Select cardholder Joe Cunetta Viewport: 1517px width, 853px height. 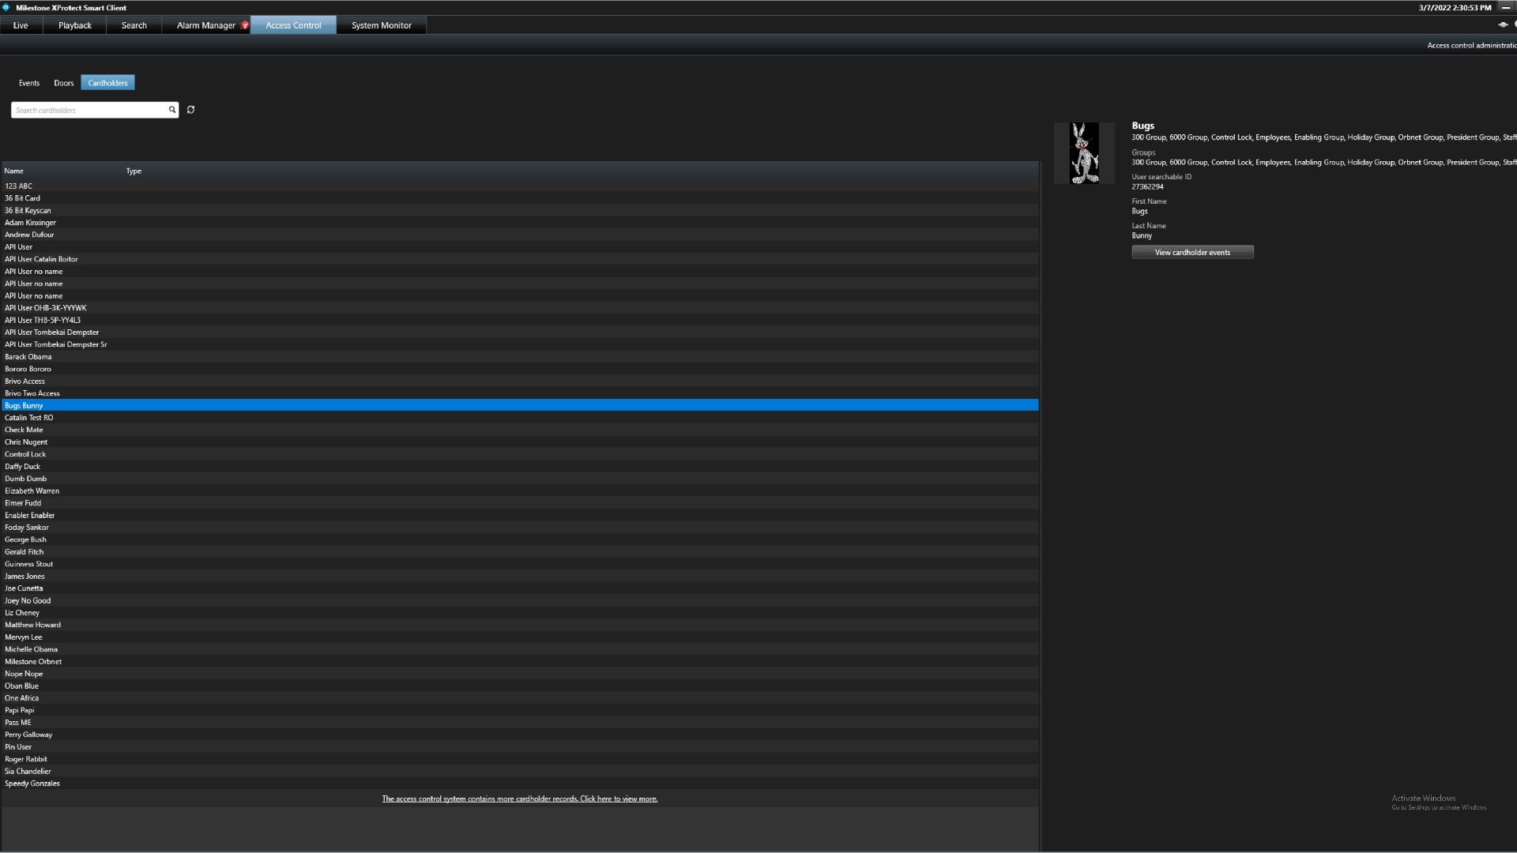click(x=520, y=588)
